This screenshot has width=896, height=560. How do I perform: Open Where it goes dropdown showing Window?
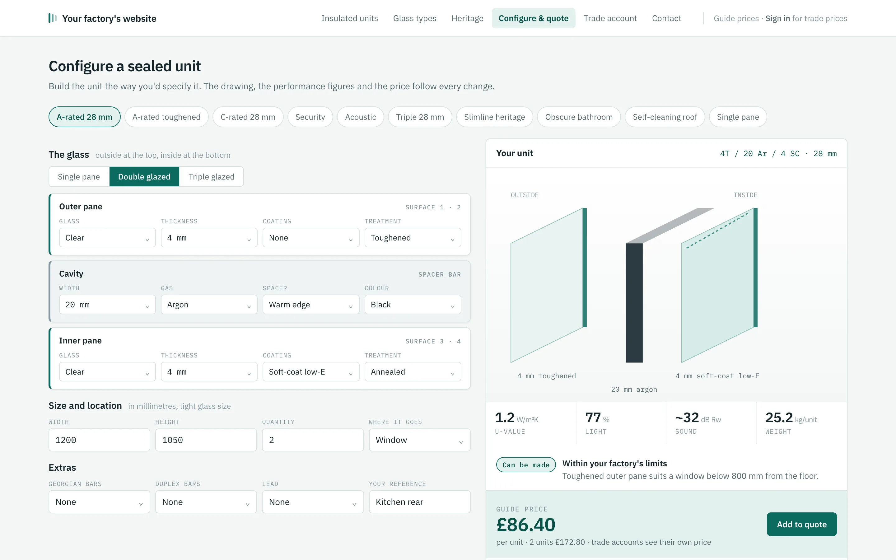419,440
